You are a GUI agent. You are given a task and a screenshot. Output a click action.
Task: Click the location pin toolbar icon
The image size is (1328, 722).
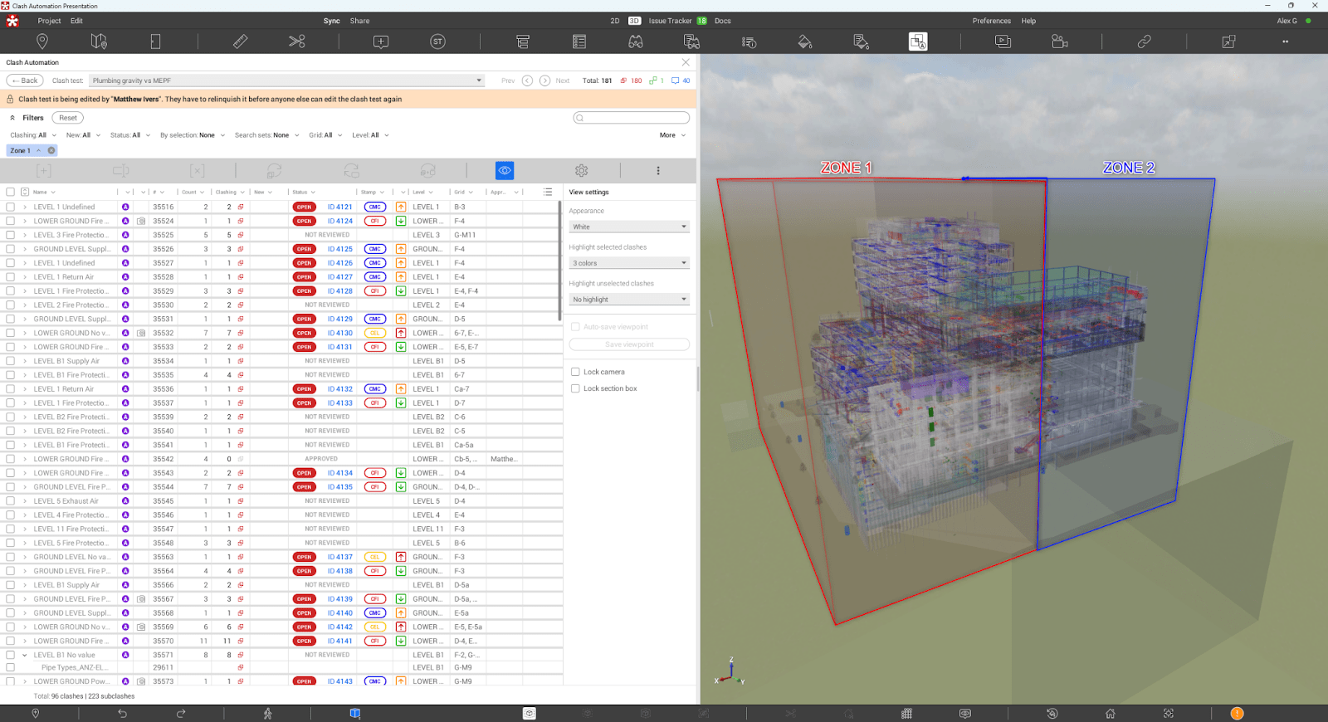(x=42, y=41)
